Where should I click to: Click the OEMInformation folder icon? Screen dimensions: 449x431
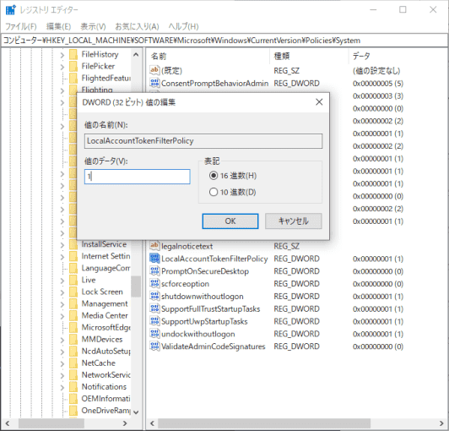(73, 399)
